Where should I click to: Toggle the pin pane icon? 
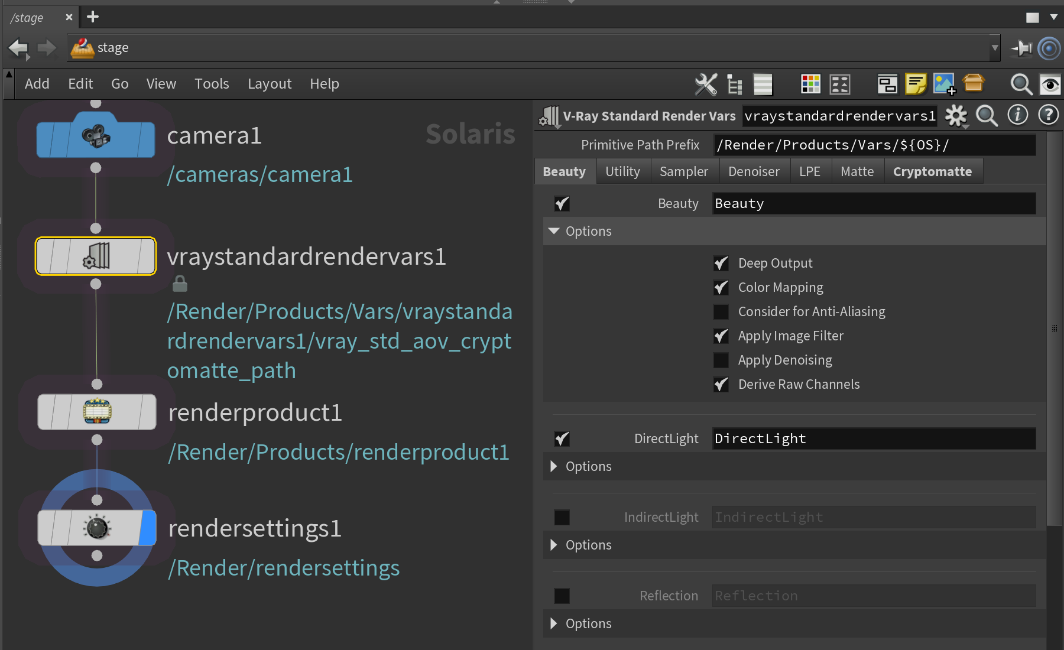[x=1021, y=48]
